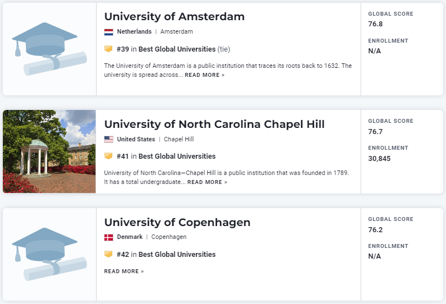This screenshot has height=304, width=446.
Task: Open the UNC Chapel Hill campus photo
Action: pyautogui.click(x=49, y=151)
